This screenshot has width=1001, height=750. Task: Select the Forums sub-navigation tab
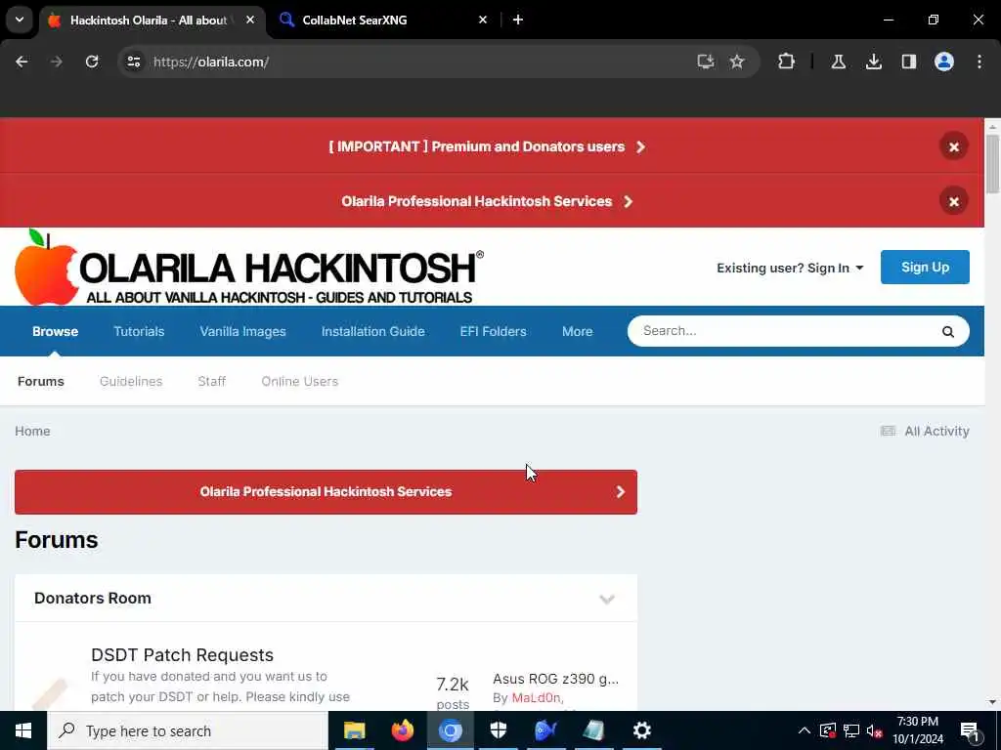click(x=41, y=382)
